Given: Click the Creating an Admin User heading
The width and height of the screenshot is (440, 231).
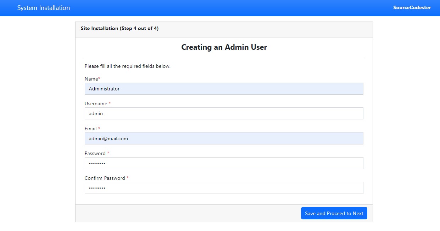Looking at the screenshot, I should pyautogui.click(x=224, y=47).
